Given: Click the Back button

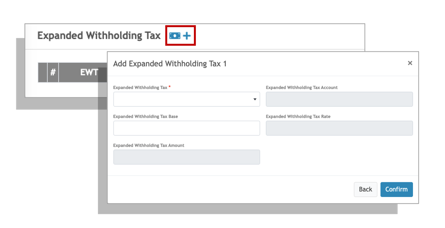Looking at the screenshot, I should click(366, 189).
